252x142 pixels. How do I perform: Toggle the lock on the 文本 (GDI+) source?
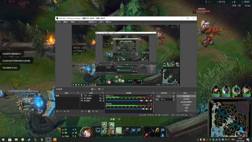click(x=103, y=95)
